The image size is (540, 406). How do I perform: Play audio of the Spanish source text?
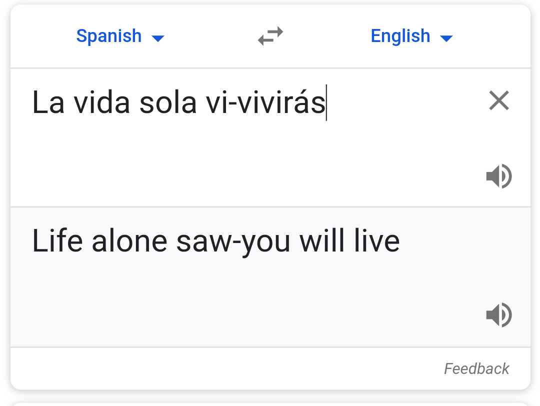[498, 176]
